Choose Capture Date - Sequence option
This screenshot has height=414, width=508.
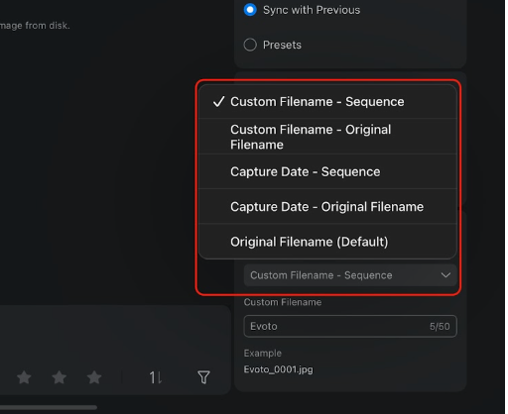[x=327, y=171]
